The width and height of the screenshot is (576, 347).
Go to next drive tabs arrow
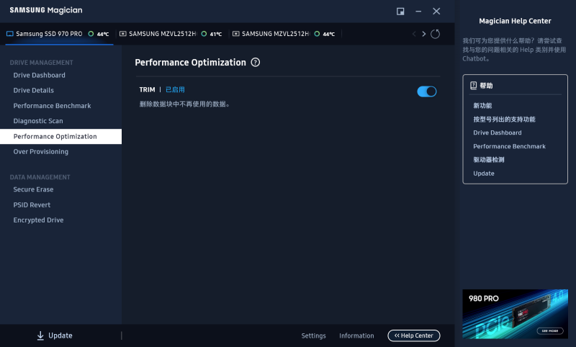(424, 34)
